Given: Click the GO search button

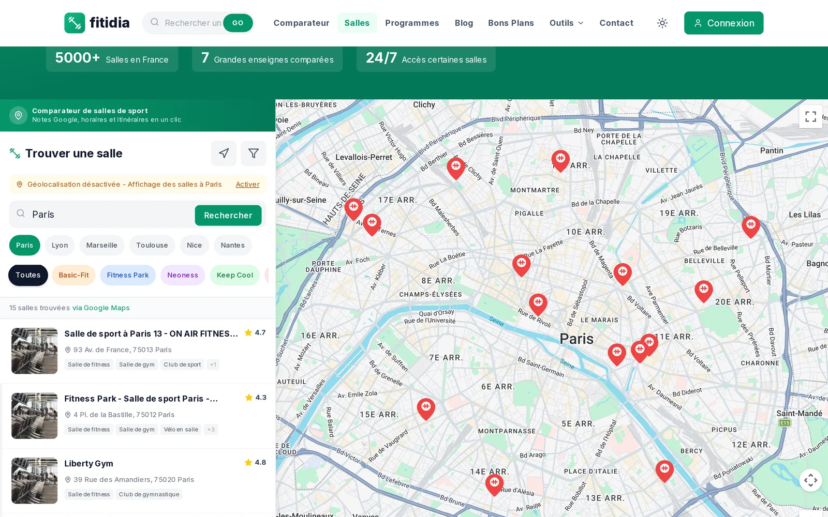Looking at the screenshot, I should pos(238,23).
